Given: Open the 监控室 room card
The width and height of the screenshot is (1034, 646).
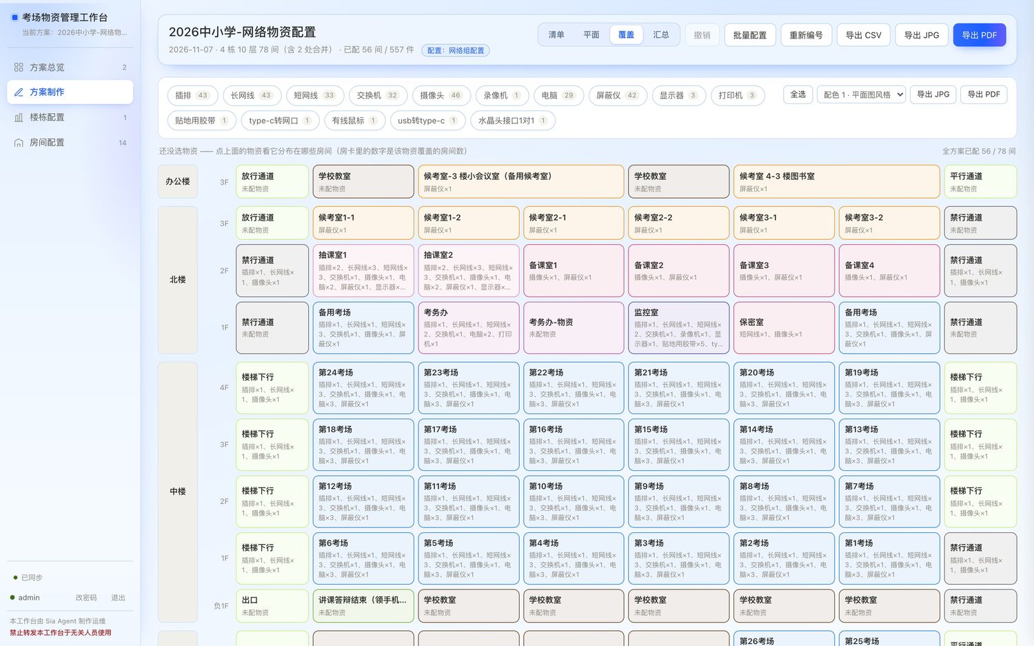Looking at the screenshot, I should [x=679, y=327].
